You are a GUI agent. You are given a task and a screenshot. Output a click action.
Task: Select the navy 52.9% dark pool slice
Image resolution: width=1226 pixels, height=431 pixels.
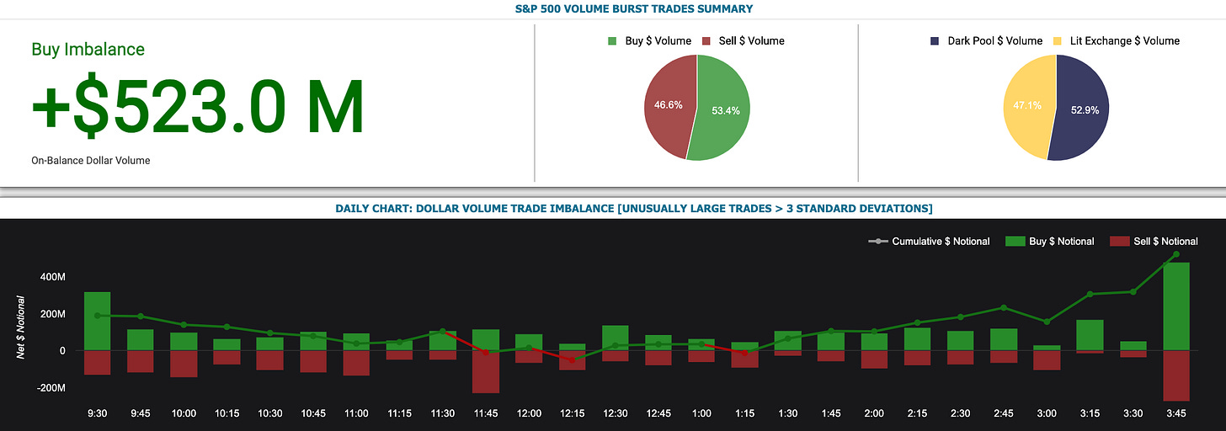pos(1083,109)
